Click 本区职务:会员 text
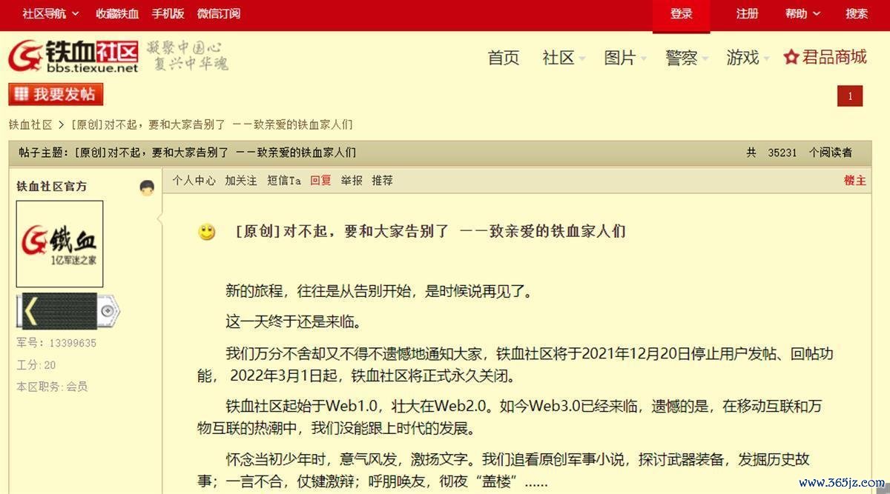890x494 pixels. pyautogui.click(x=52, y=386)
